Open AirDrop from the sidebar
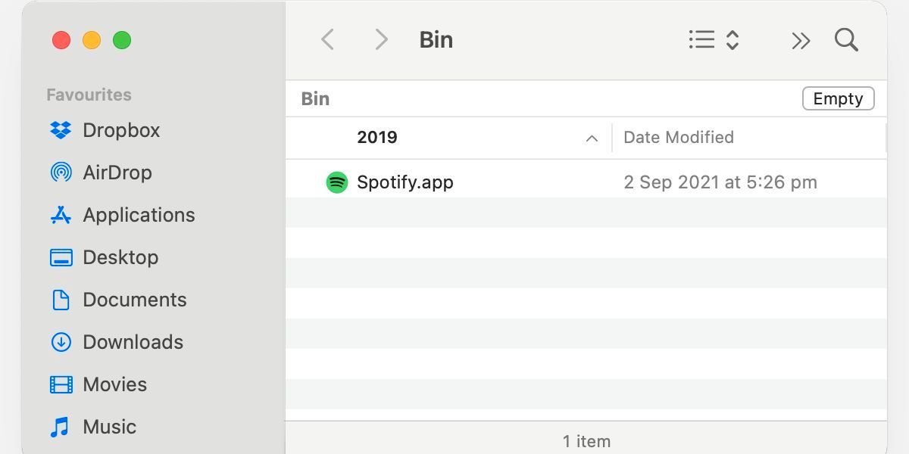 [x=117, y=173]
